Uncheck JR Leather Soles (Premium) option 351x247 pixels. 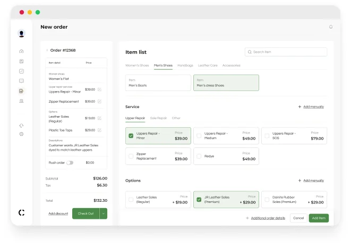(199, 200)
